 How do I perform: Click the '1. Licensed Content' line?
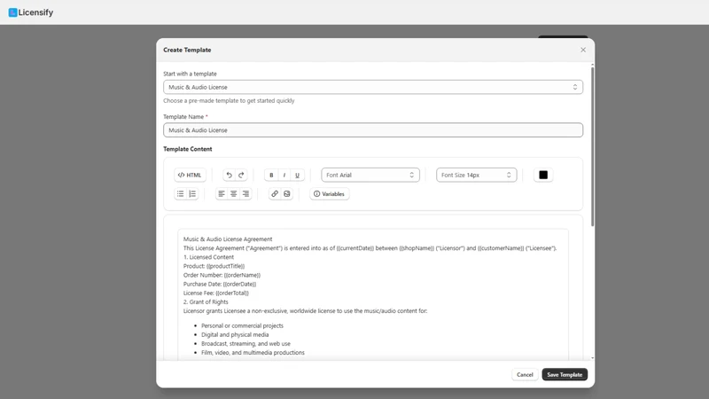click(208, 257)
